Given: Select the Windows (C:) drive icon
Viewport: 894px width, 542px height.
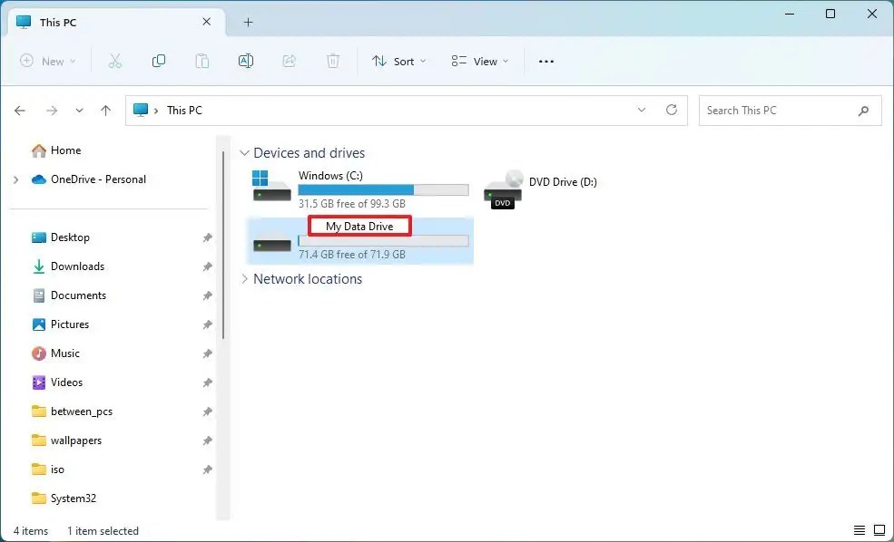Looking at the screenshot, I should (x=271, y=186).
